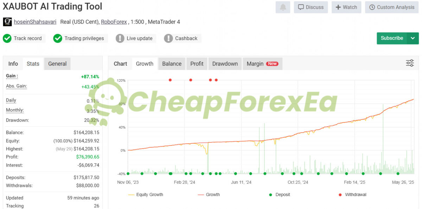This screenshot has width=422, height=209.
Task: Click the 20.32% drawdown value
Action: pyautogui.click(x=92, y=120)
